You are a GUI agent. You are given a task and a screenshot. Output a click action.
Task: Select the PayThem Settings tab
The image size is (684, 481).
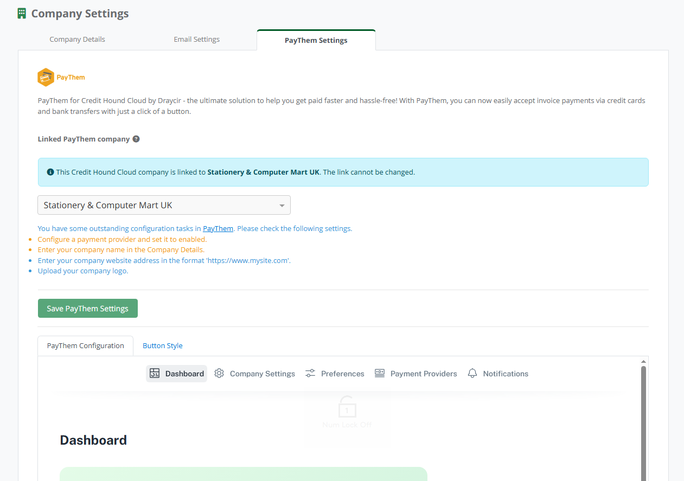coord(316,40)
